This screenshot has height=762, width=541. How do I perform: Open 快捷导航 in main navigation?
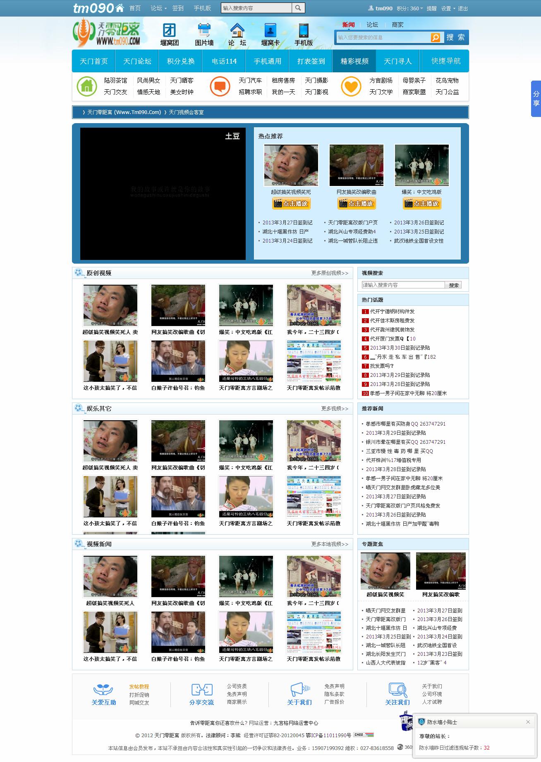point(446,61)
